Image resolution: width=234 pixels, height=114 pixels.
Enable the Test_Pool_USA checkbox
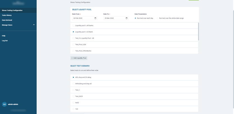74,45
